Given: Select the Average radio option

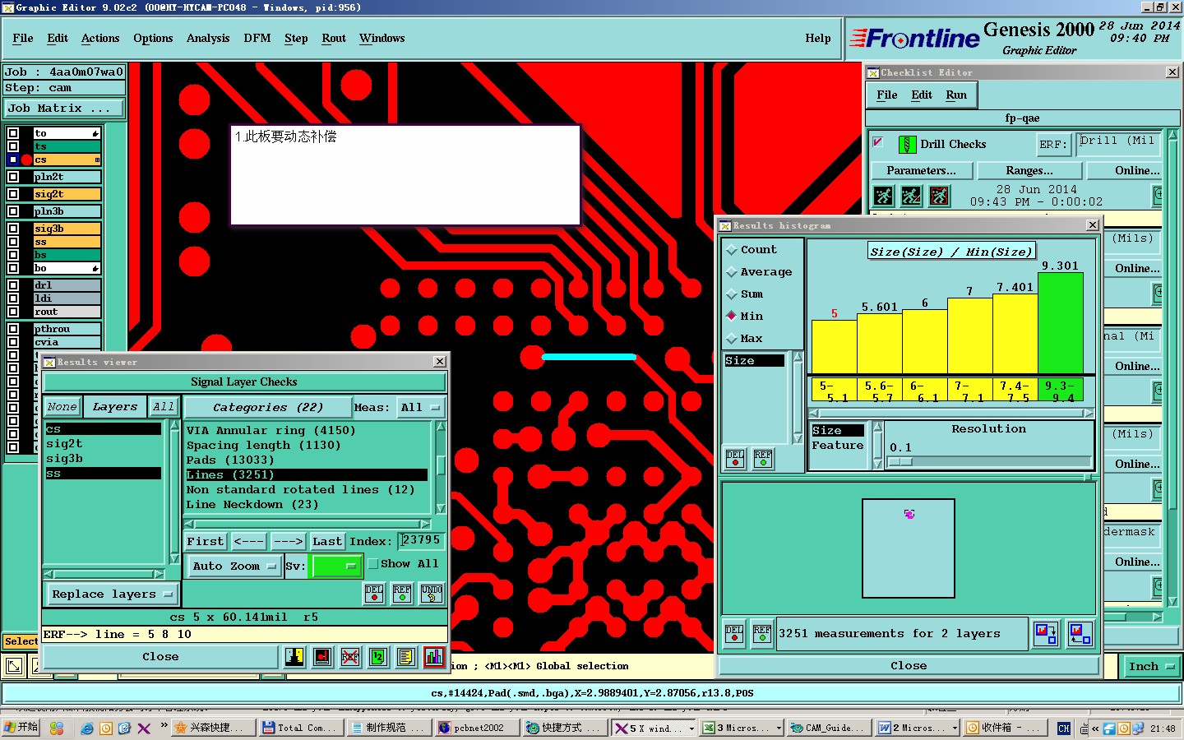Looking at the screenshot, I should click(731, 272).
